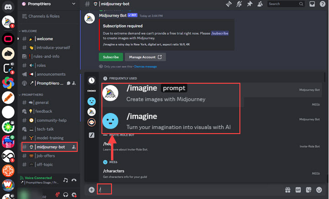
Task: Open the GIF picker
Action: coord(298,190)
